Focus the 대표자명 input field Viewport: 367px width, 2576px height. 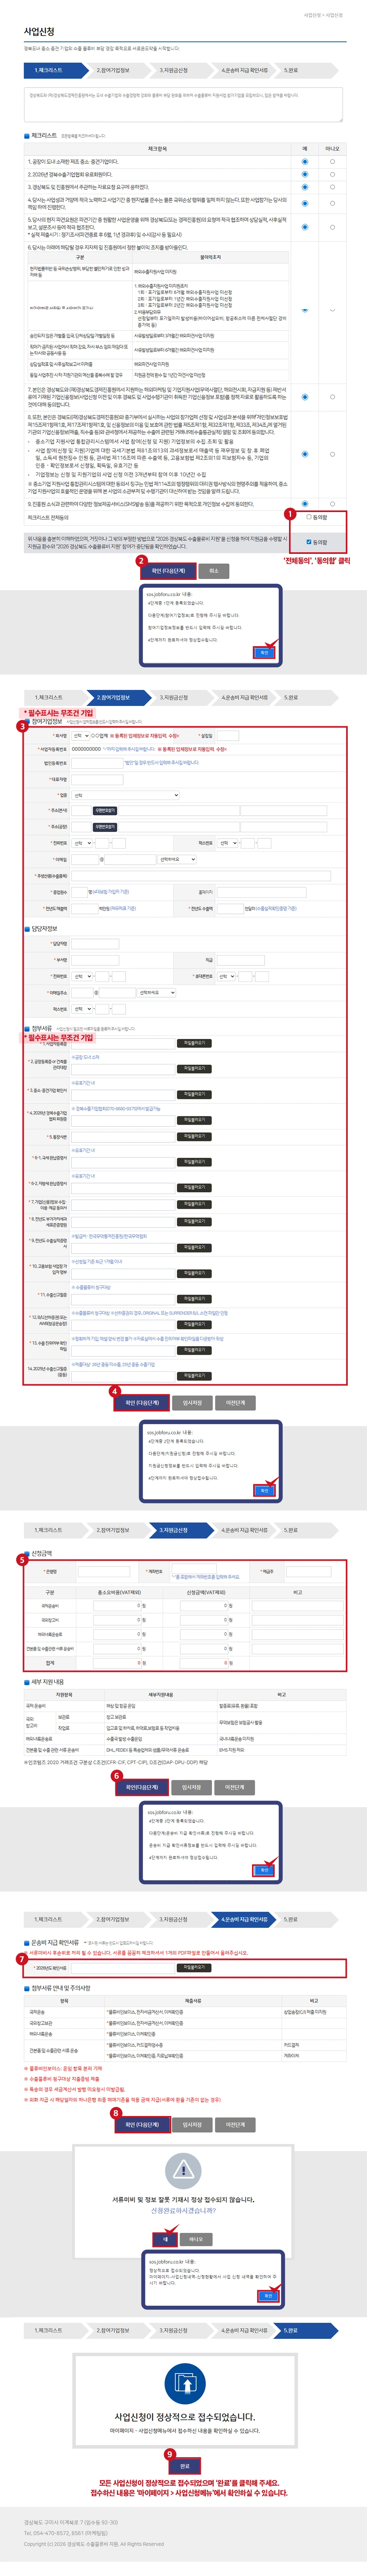click(x=97, y=779)
